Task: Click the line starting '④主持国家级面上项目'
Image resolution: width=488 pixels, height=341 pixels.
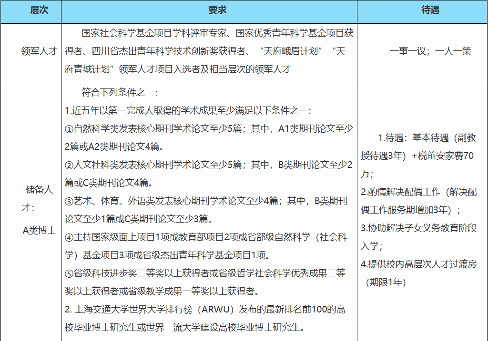Action: pyautogui.click(x=206, y=237)
